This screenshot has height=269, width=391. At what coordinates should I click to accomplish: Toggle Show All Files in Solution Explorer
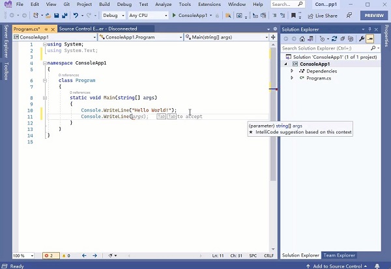(x=351, y=38)
